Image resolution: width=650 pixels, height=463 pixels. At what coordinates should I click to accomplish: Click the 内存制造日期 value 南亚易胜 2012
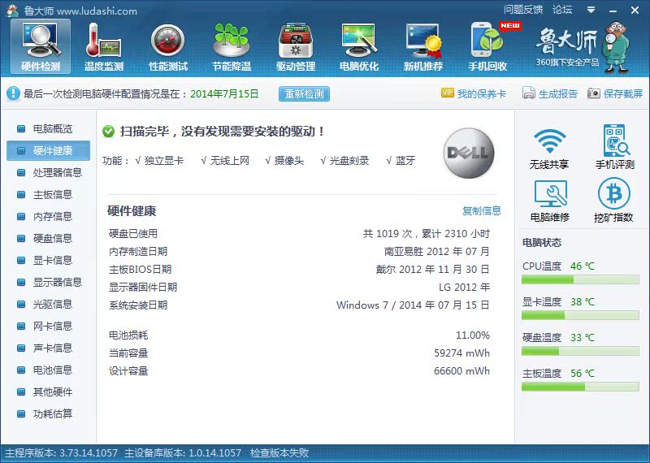(x=436, y=252)
